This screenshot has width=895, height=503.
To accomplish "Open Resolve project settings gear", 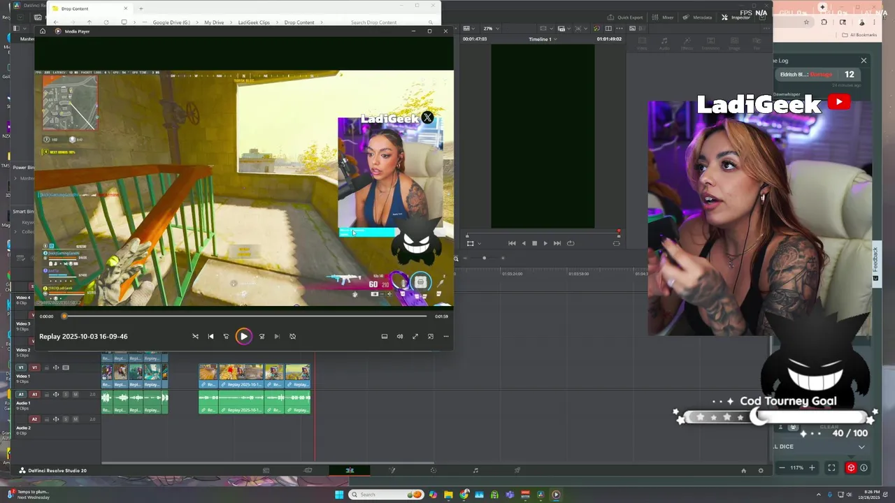I will (761, 470).
